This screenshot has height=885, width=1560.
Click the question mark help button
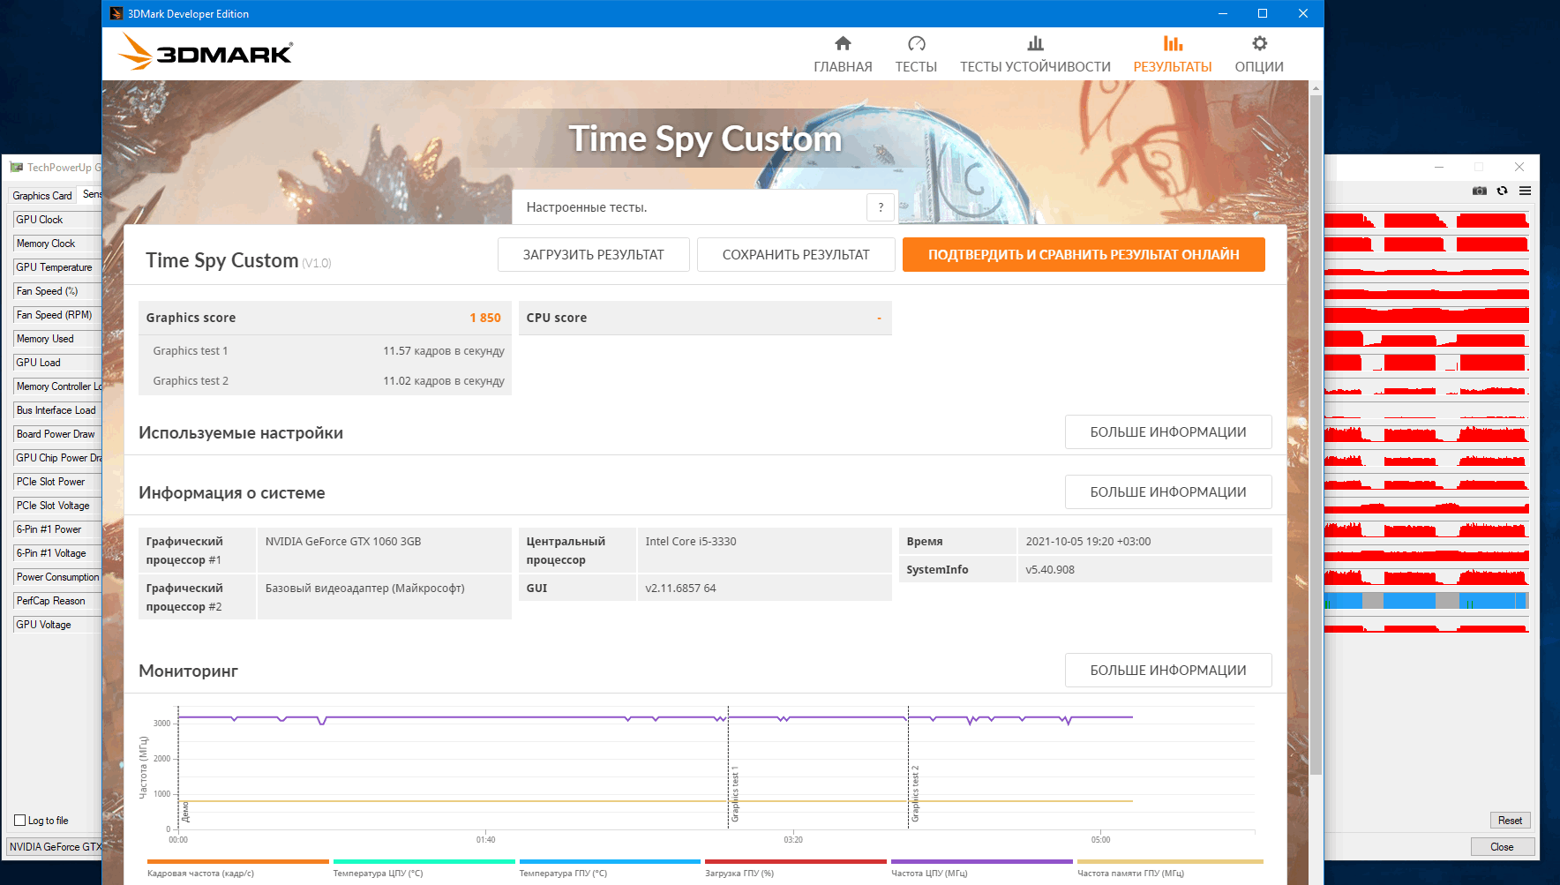click(x=881, y=207)
